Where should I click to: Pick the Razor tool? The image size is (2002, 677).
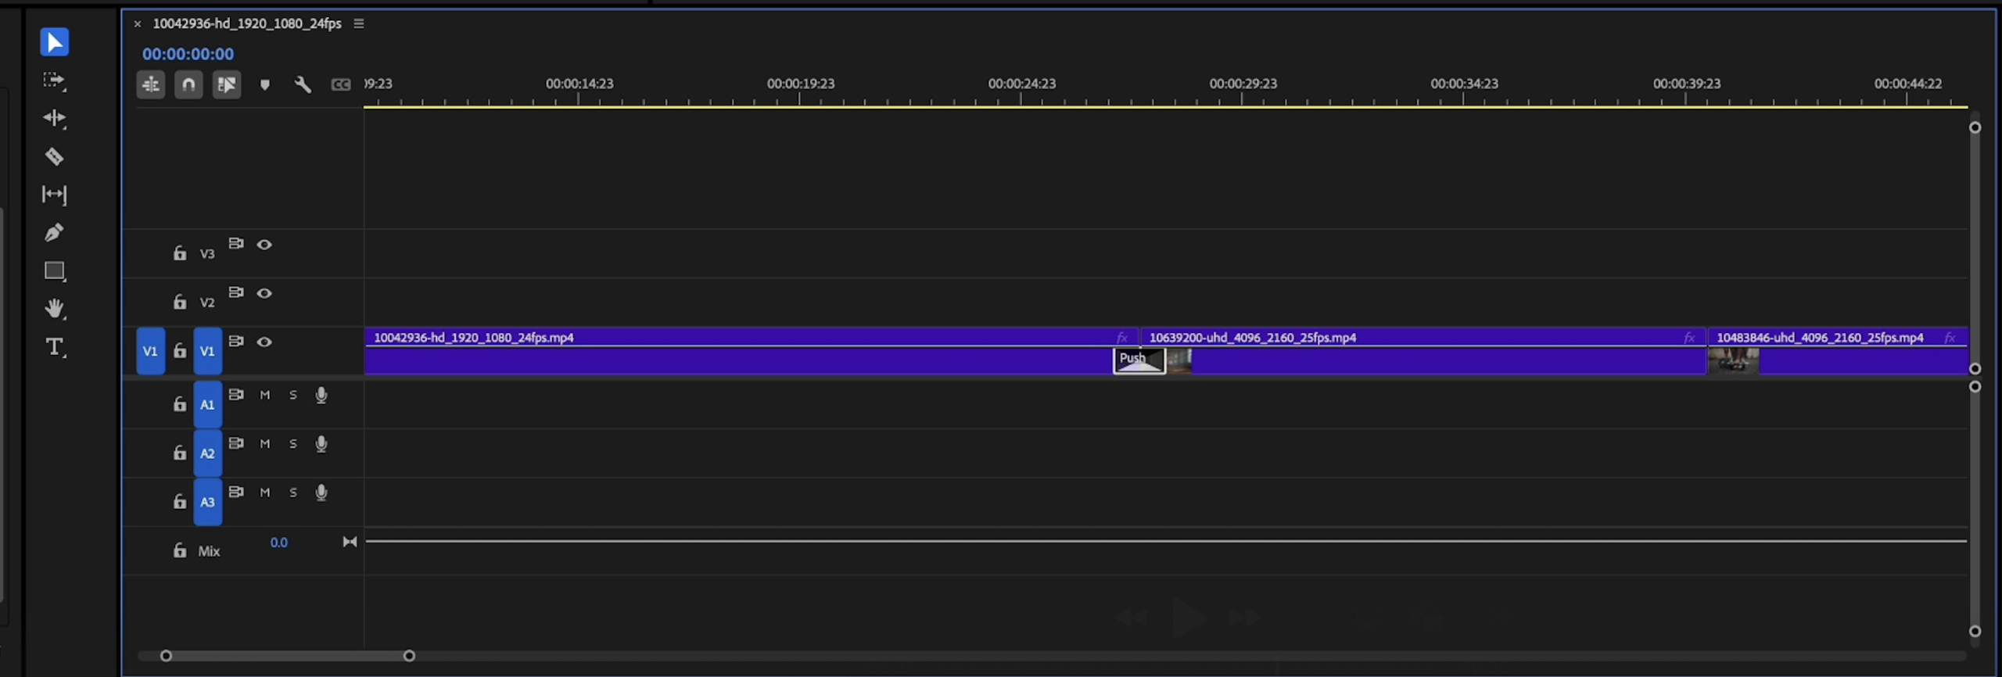[x=54, y=156]
